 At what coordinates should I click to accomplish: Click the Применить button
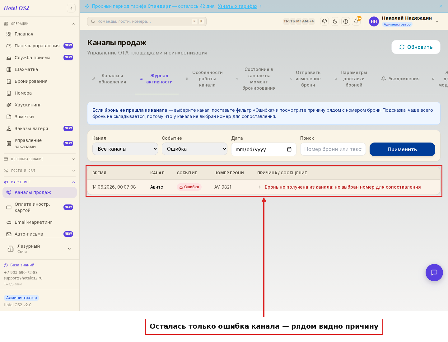pyautogui.click(x=402, y=149)
